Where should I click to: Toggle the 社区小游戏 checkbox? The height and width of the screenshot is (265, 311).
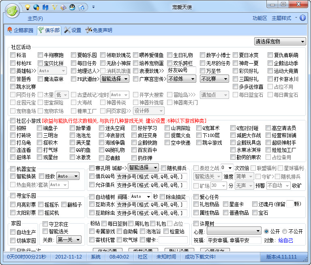[x=13, y=120]
